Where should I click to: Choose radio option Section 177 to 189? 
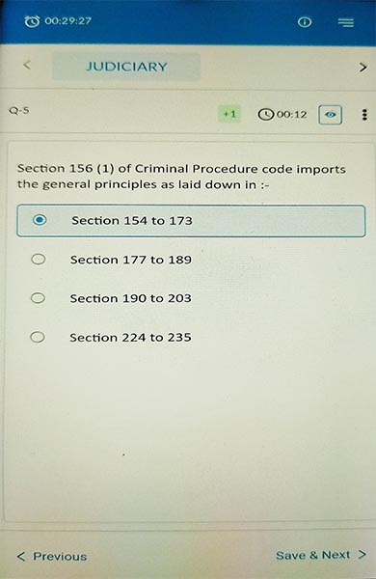[x=38, y=260]
